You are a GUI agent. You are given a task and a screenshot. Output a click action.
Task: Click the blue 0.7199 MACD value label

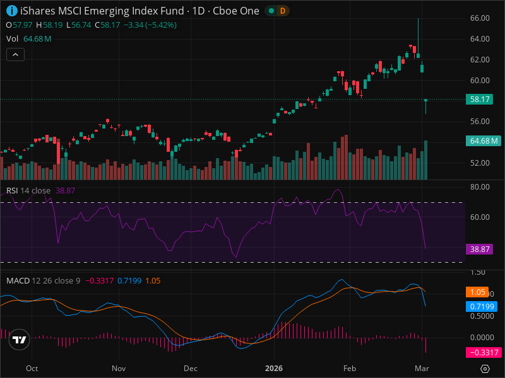tap(482, 306)
